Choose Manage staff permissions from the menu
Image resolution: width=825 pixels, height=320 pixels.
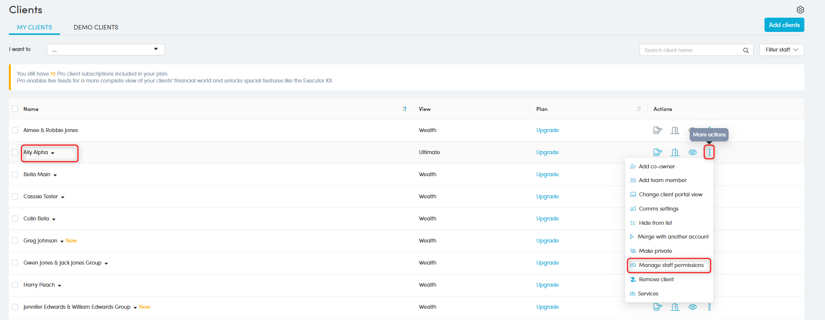click(671, 265)
